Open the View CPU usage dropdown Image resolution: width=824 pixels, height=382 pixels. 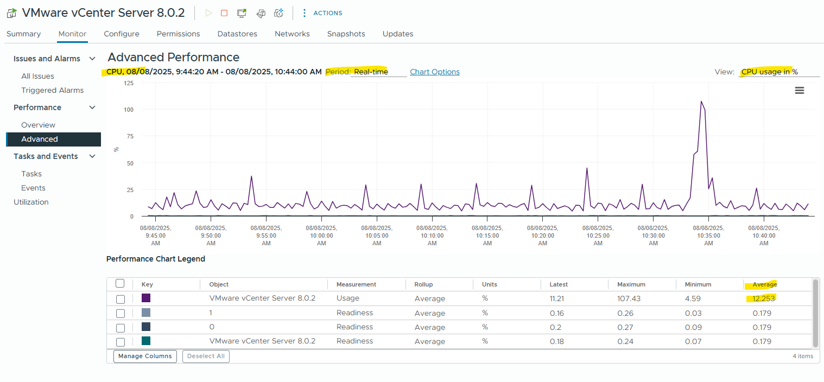779,72
